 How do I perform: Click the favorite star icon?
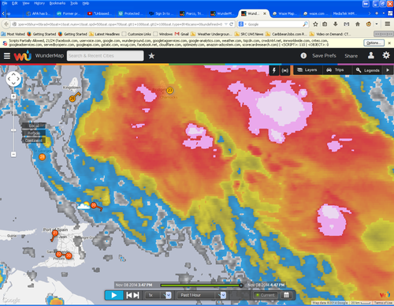pos(151,56)
